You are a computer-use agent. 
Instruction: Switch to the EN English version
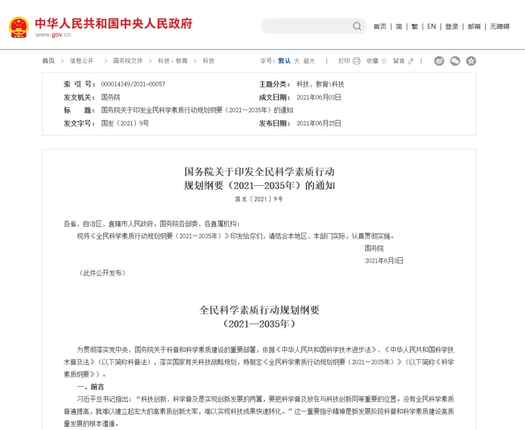[431, 26]
